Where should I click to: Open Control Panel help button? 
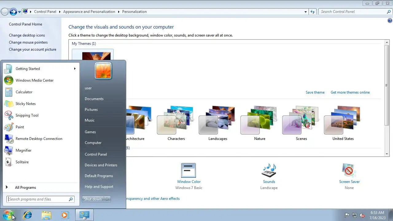[x=390, y=21]
